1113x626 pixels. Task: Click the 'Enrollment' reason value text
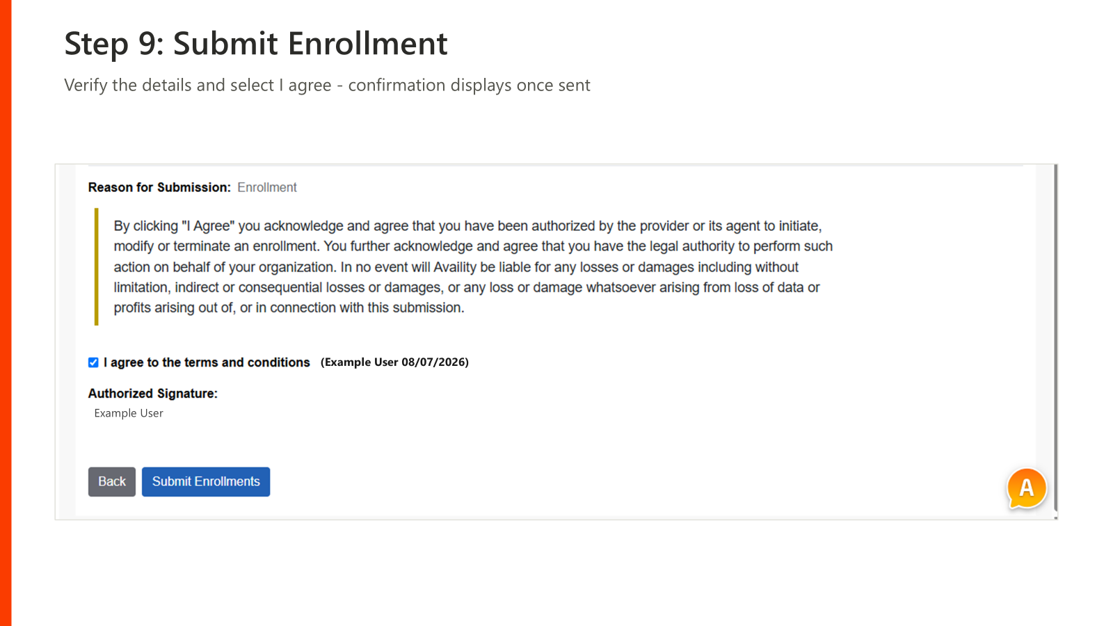point(267,188)
